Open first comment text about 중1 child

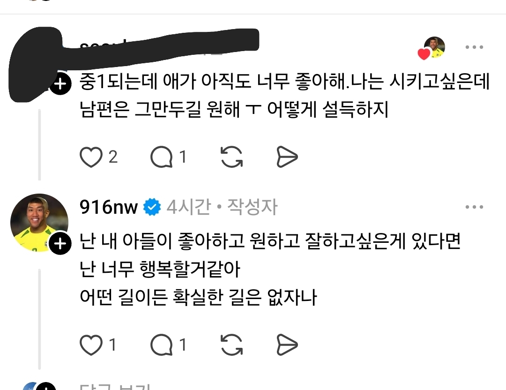(284, 95)
